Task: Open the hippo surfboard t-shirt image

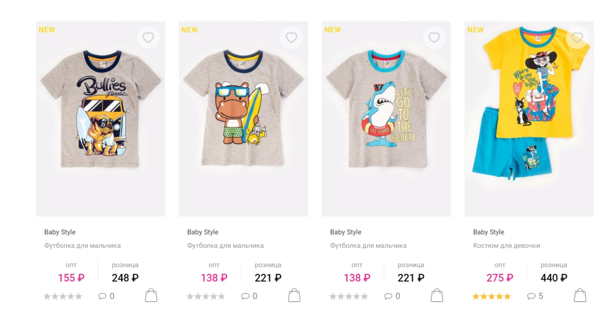Action: click(243, 119)
